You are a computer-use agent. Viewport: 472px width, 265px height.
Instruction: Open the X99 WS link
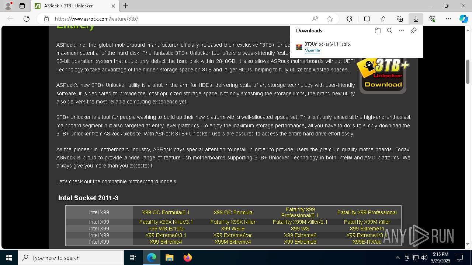pos(300,229)
